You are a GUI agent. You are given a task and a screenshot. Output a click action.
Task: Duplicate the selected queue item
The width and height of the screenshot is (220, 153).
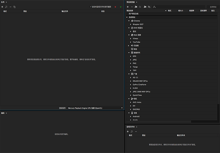coord(15,7)
